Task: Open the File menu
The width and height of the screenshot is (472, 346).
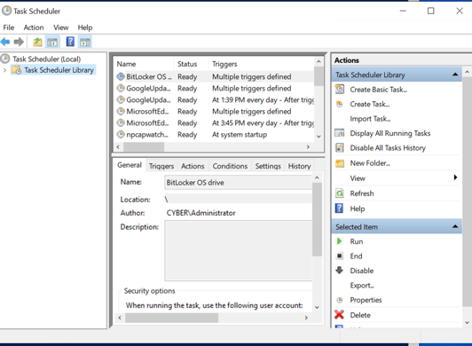Action: pyautogui.click(x=9, y=28)
